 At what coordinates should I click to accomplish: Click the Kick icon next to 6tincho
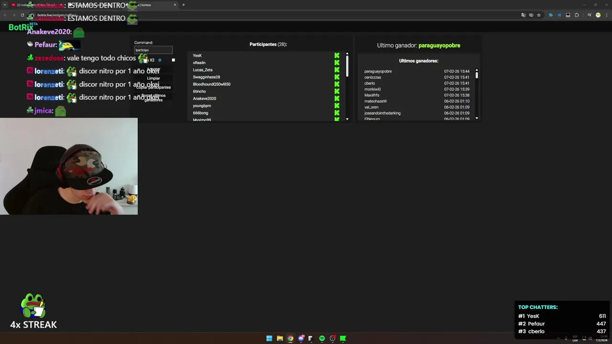(x=337, y=91)
